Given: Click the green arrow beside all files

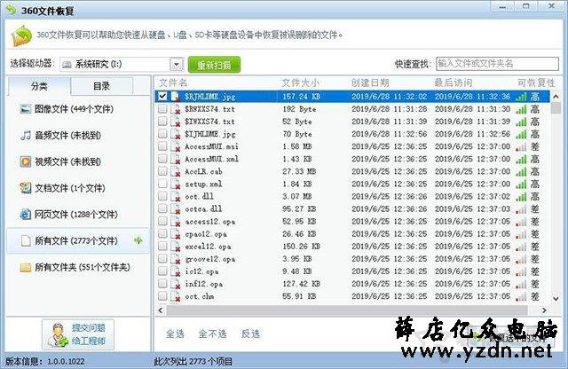Looking at the screenshot, I should coord(138,240).
